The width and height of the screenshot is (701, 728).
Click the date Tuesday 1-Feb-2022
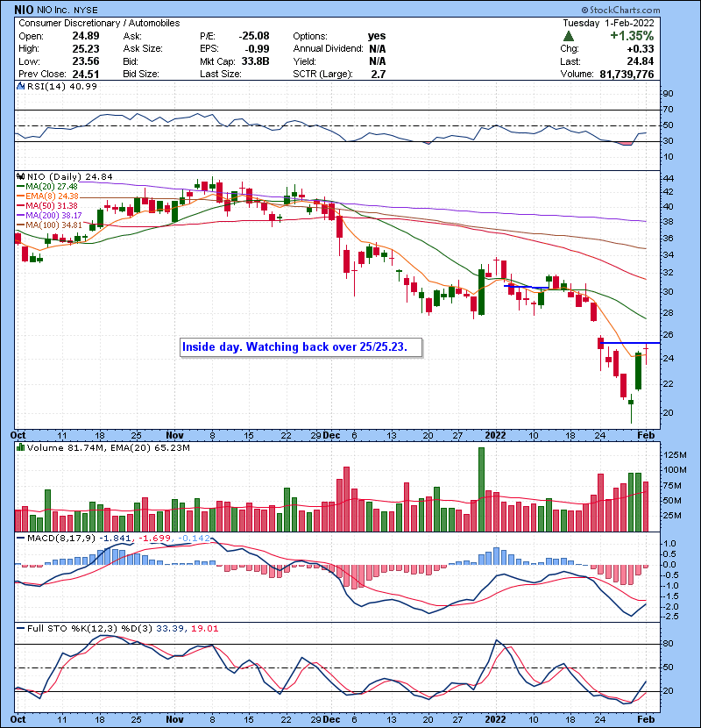tap(608, 23)
